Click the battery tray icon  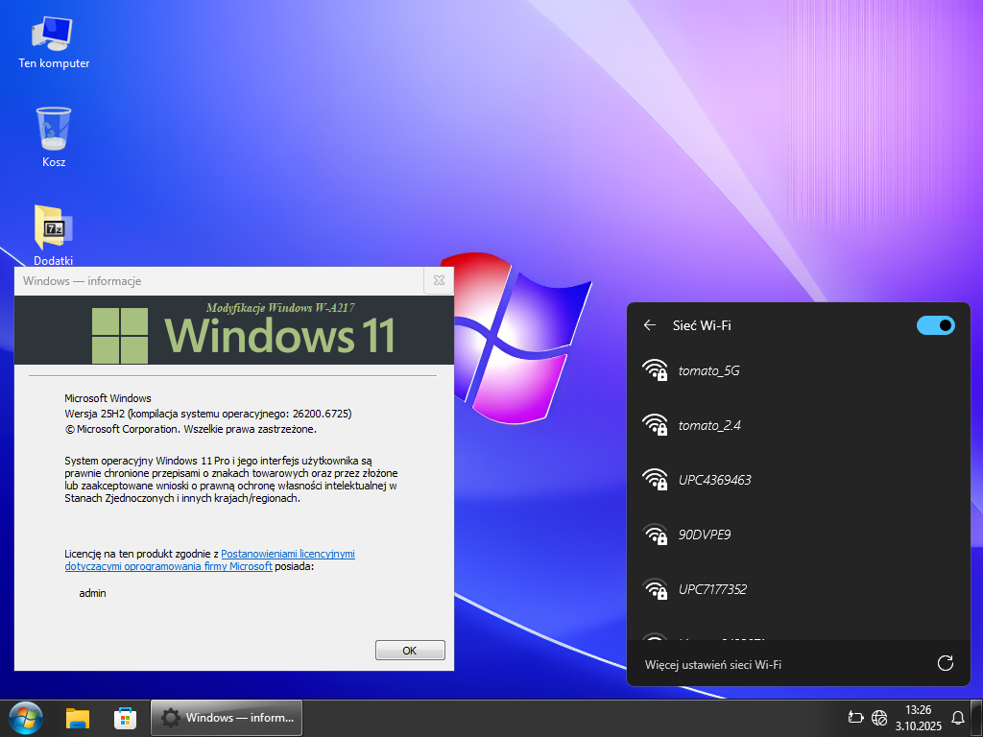tap(856, 717)
